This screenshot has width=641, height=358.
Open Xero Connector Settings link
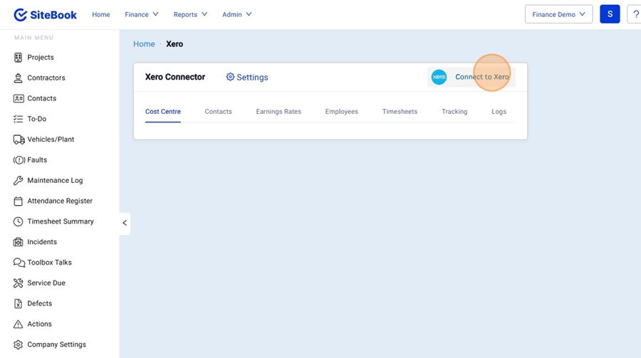(247, 78)
